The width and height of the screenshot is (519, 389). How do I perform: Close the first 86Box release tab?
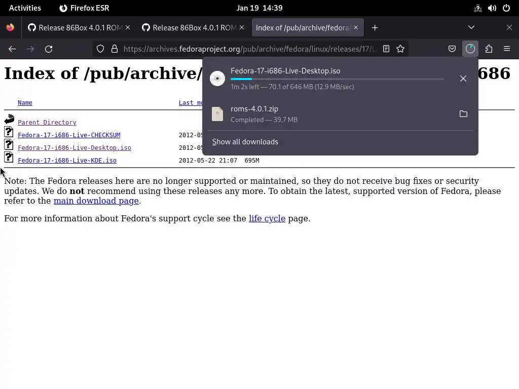pos(128,27)
